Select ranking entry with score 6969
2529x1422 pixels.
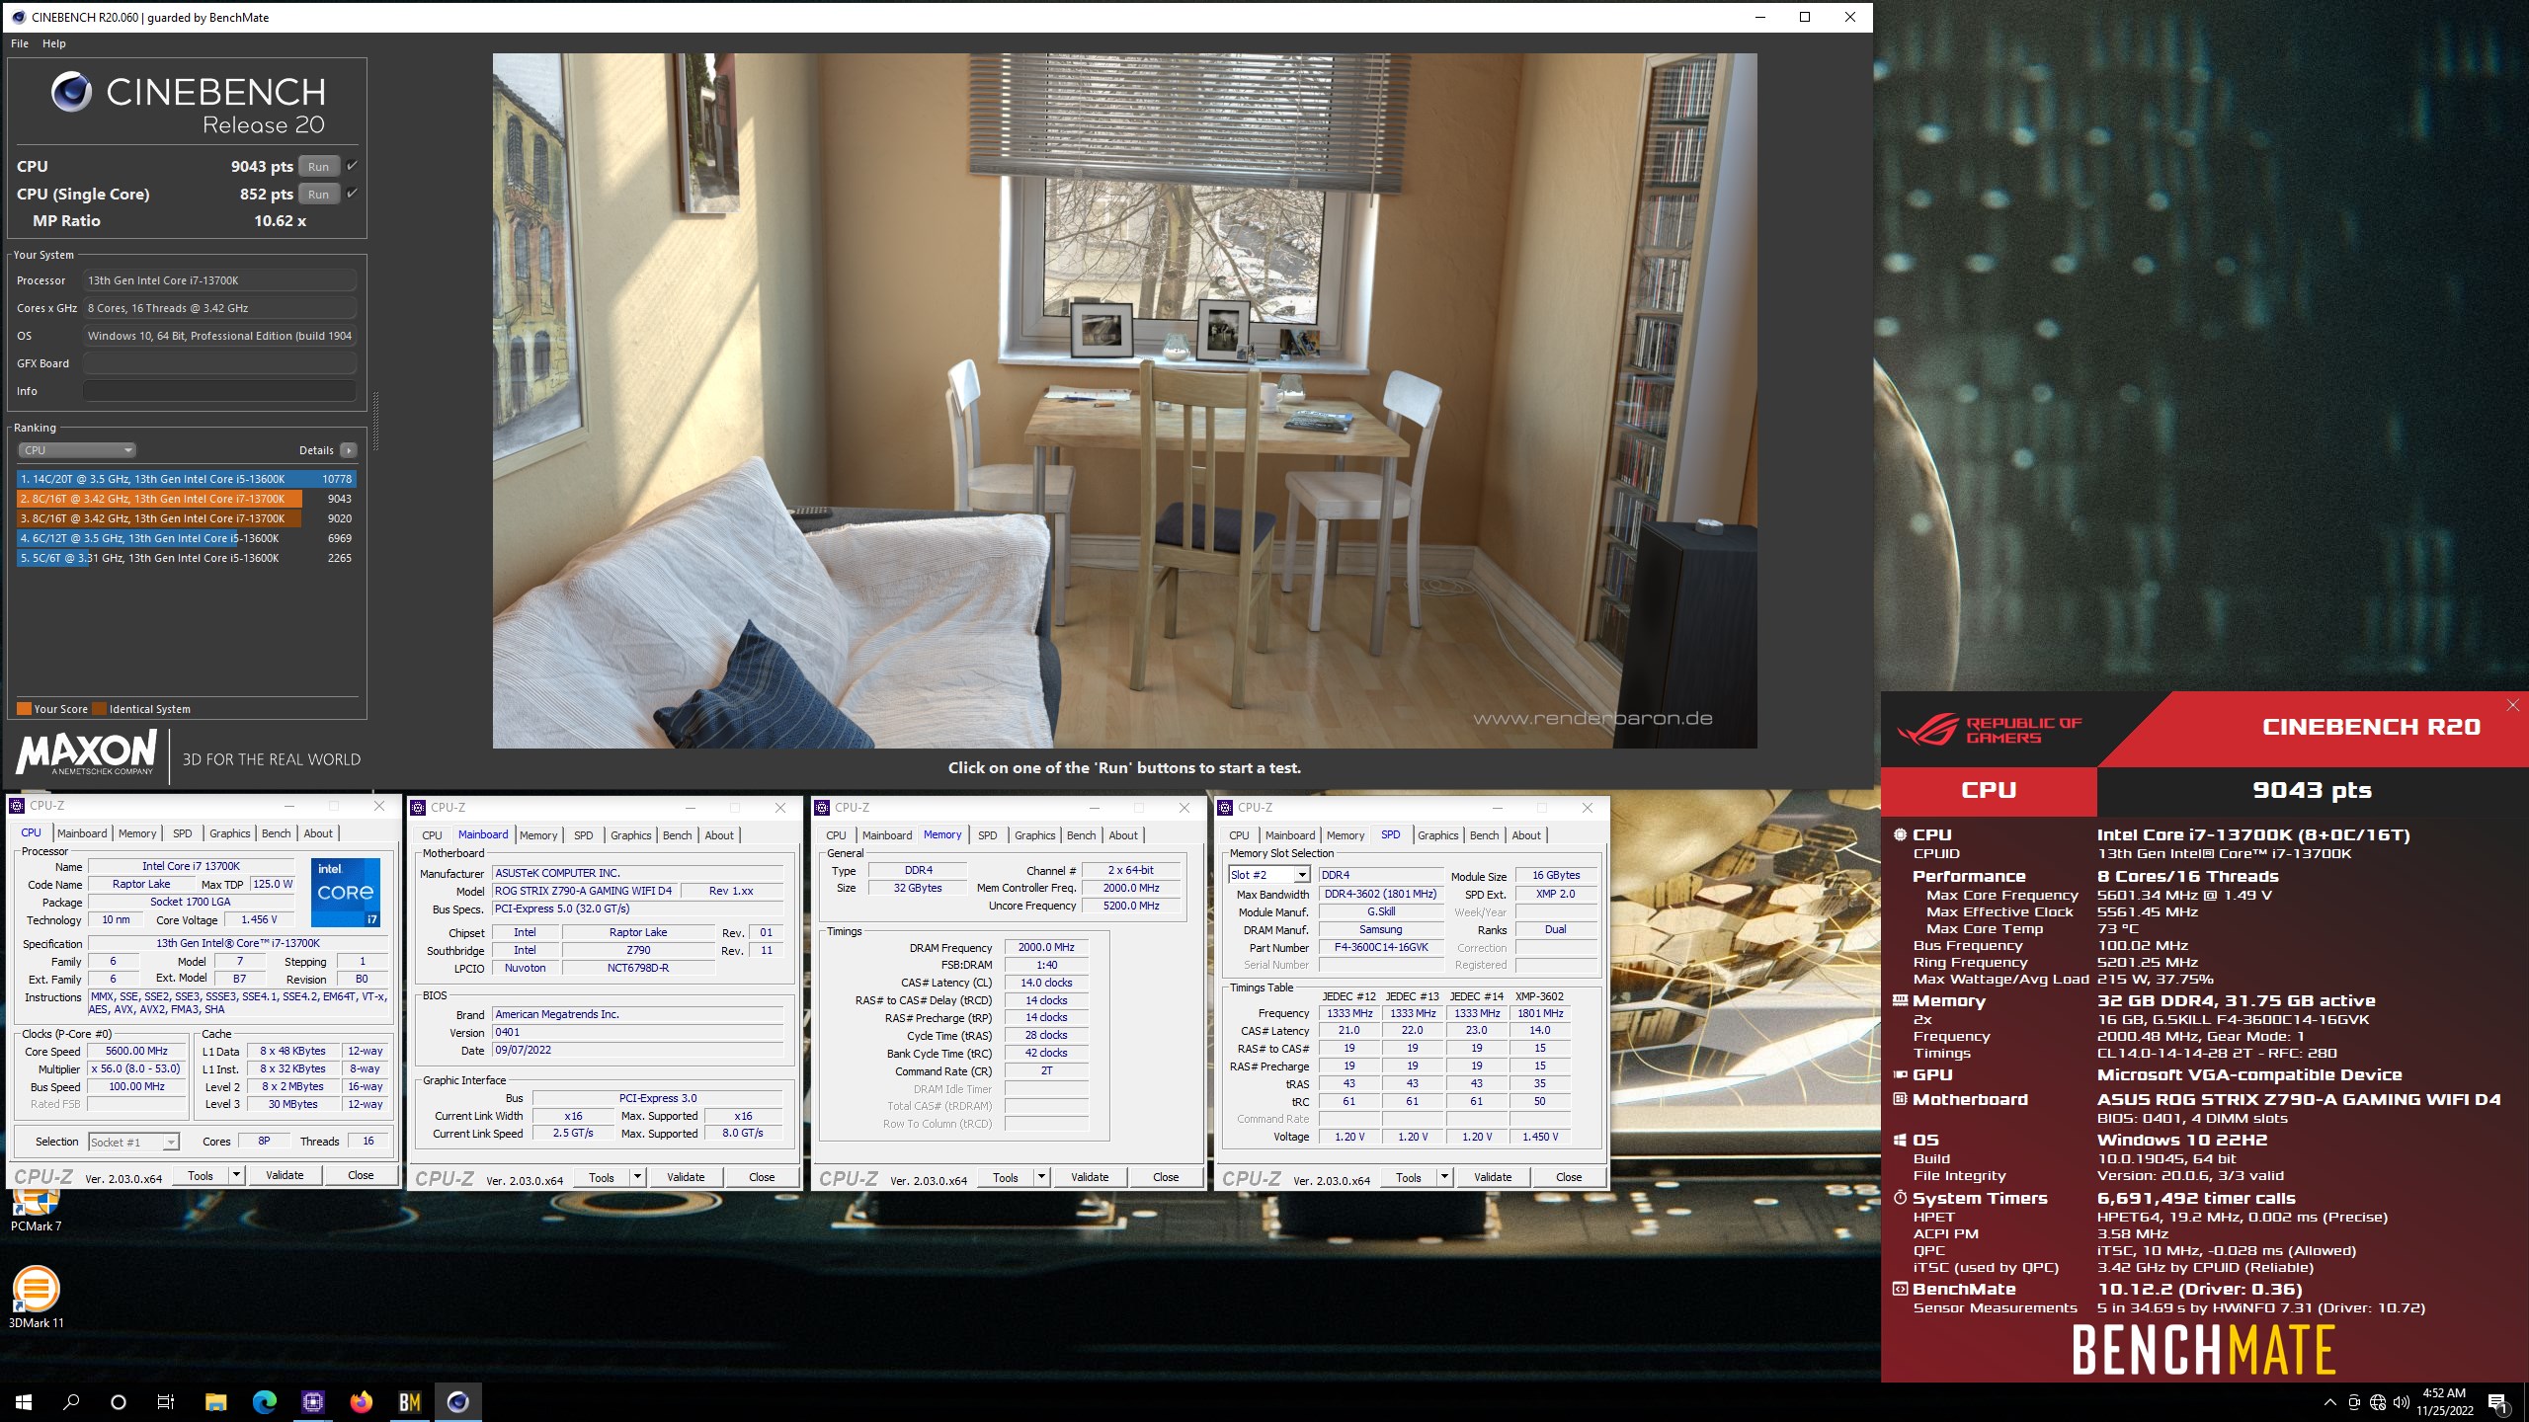coord(186,538)
